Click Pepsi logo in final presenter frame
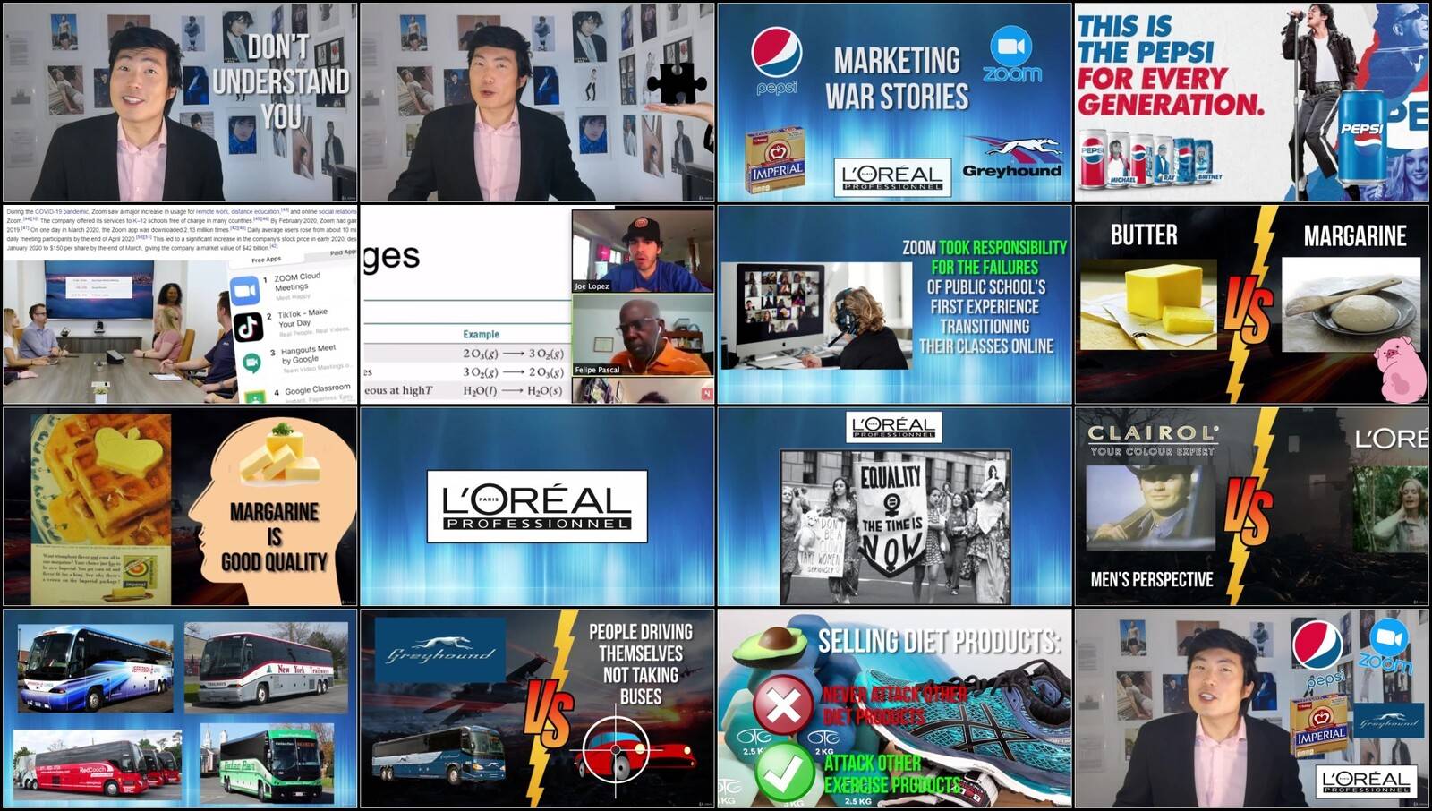The width and height of the screenshot is (1432, 811). point(1318,653)
